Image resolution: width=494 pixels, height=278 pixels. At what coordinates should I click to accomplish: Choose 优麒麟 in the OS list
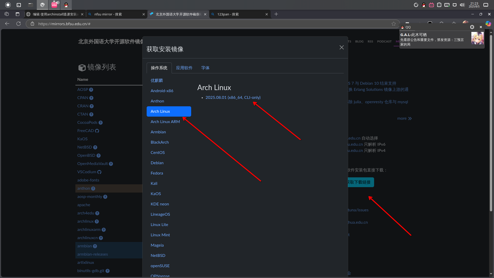pos(169,81)
